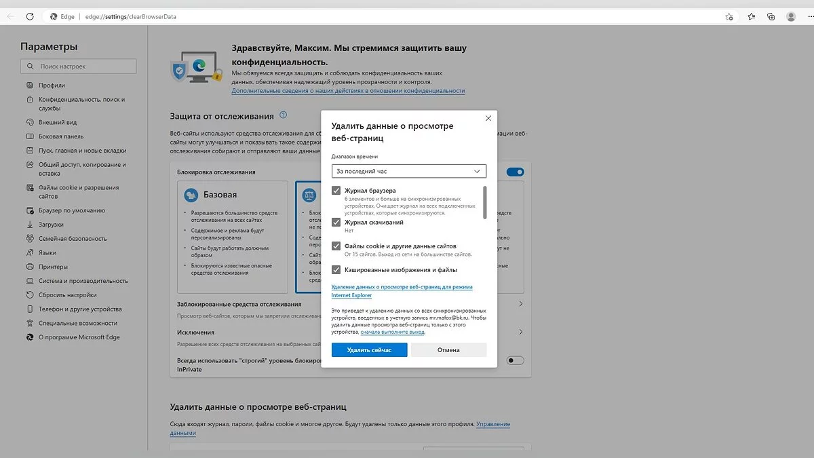Select Загрузки in the settings sidebar
The image size is (814, 458).
(51, 225)
